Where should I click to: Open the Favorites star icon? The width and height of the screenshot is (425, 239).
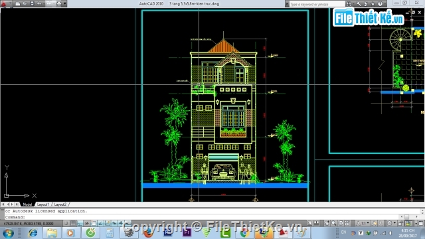(373, 4)
